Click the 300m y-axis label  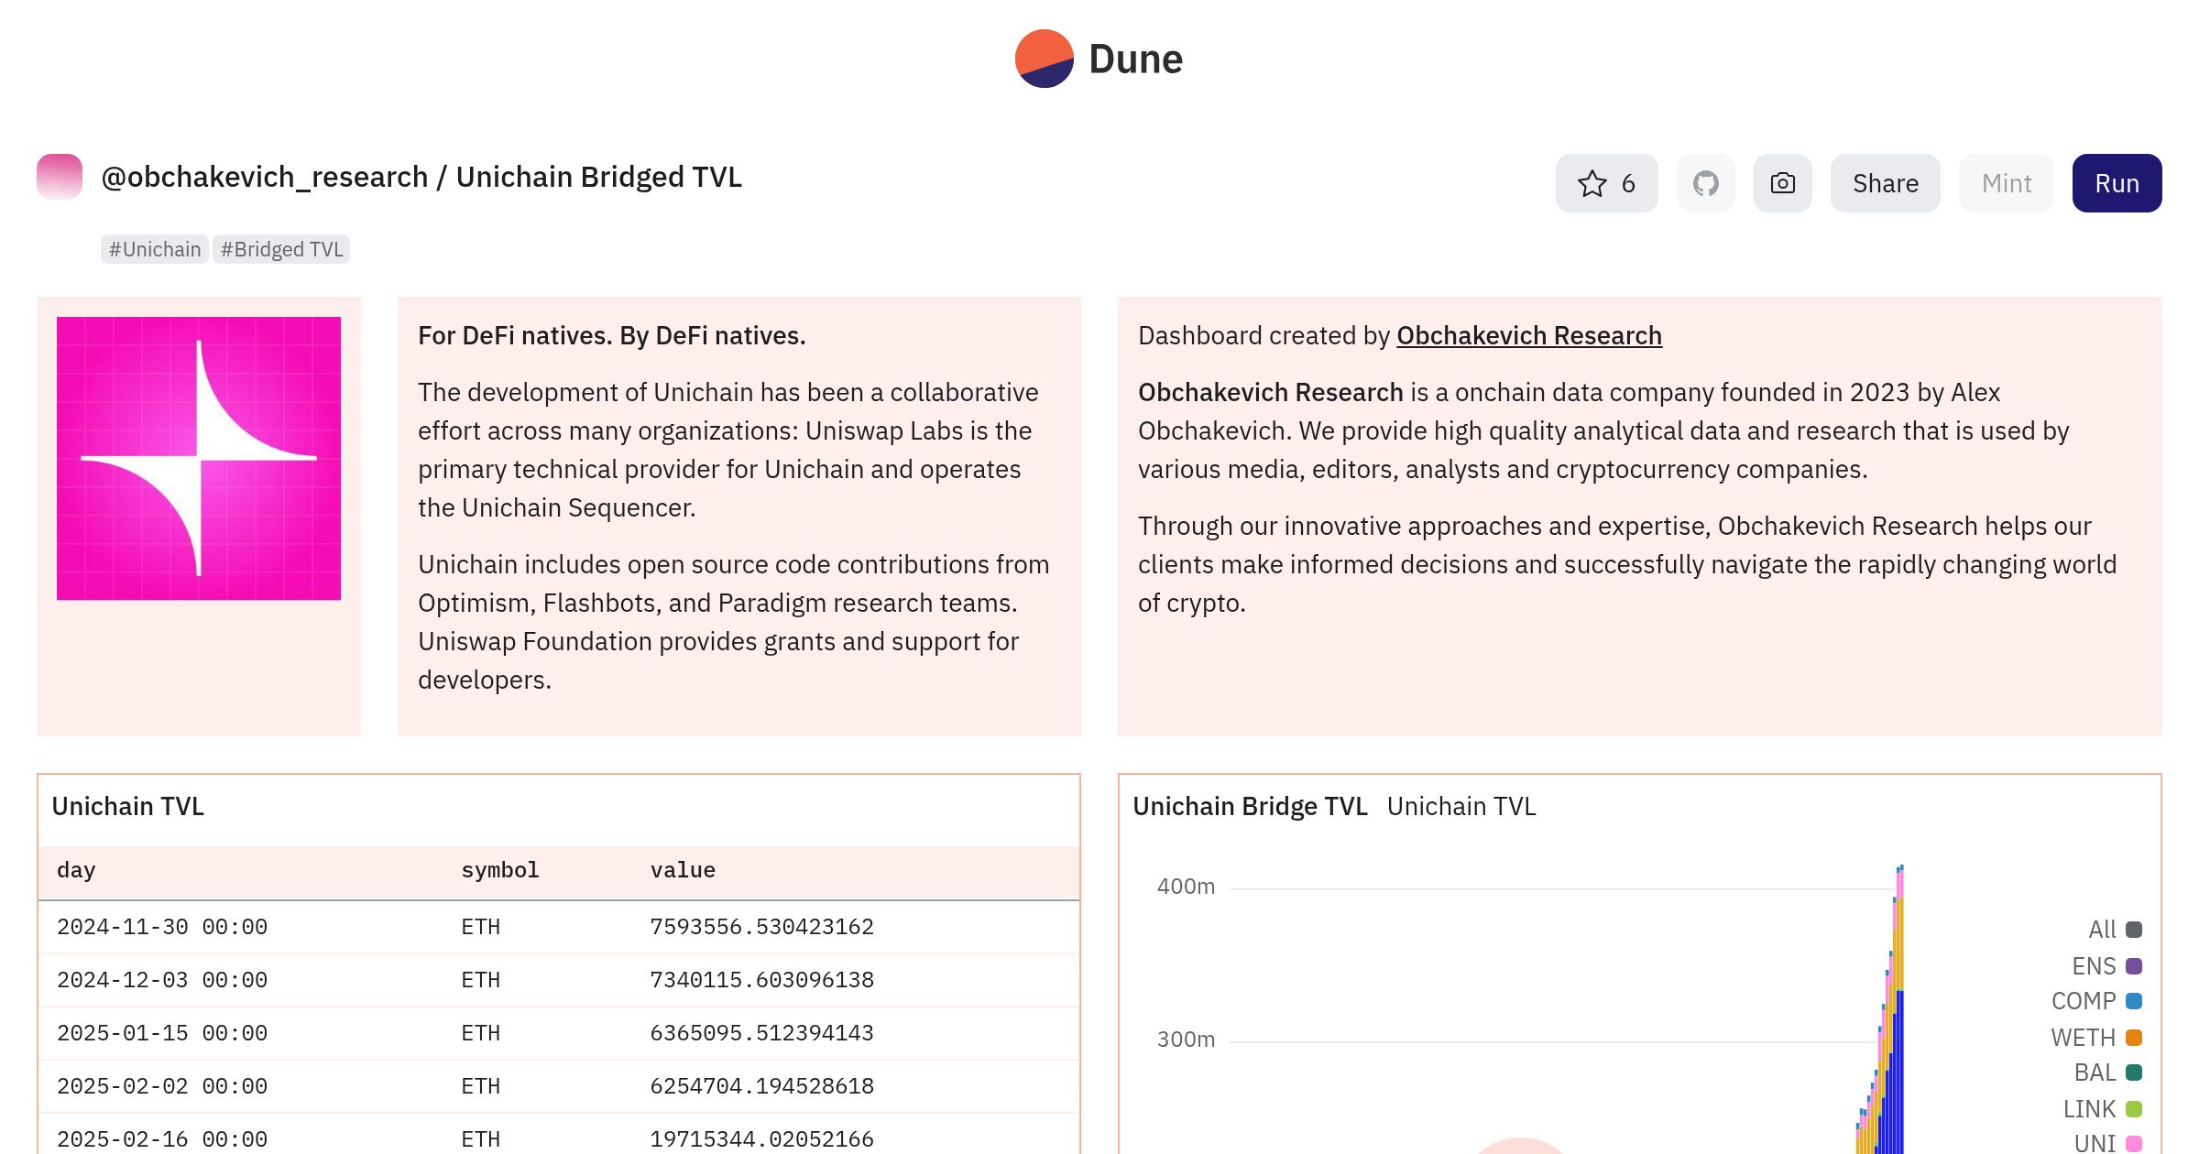click(x=1186, y=1040)
